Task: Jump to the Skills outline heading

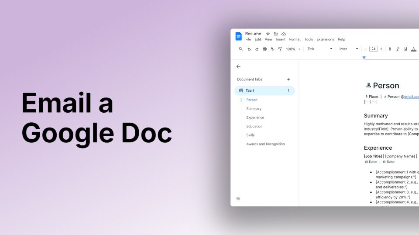Action: [250, 135]
